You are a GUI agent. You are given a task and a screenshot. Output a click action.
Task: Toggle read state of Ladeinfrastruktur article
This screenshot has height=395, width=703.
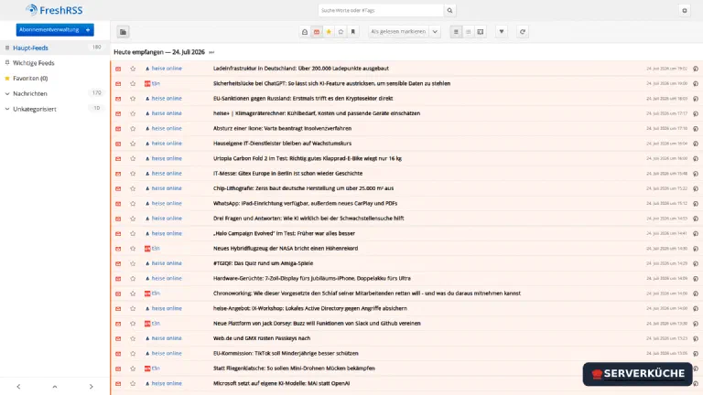pos(118,69)
